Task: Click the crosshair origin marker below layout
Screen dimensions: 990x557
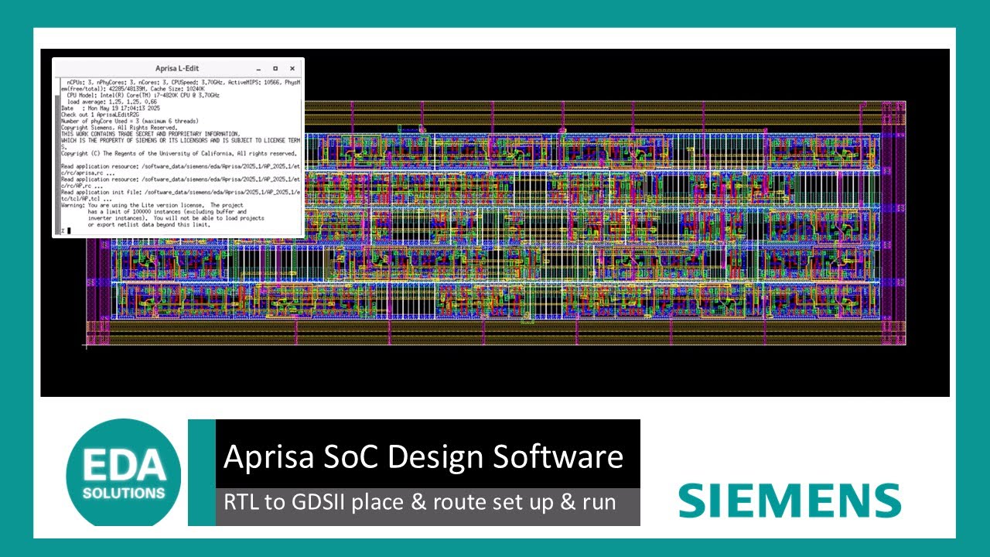Action: 86,345
